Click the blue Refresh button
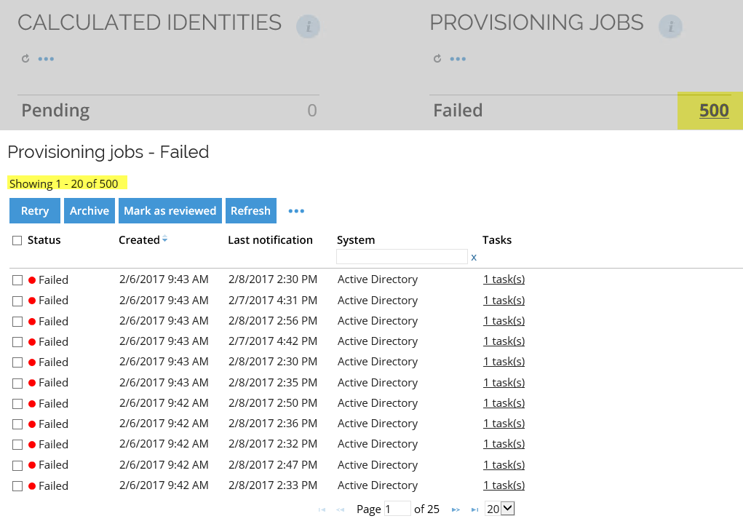The image size is (743, 532). [250, 211]
